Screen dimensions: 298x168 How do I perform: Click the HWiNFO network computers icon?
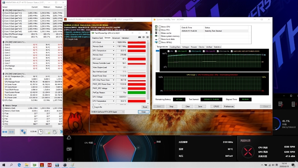click(23, 132)
